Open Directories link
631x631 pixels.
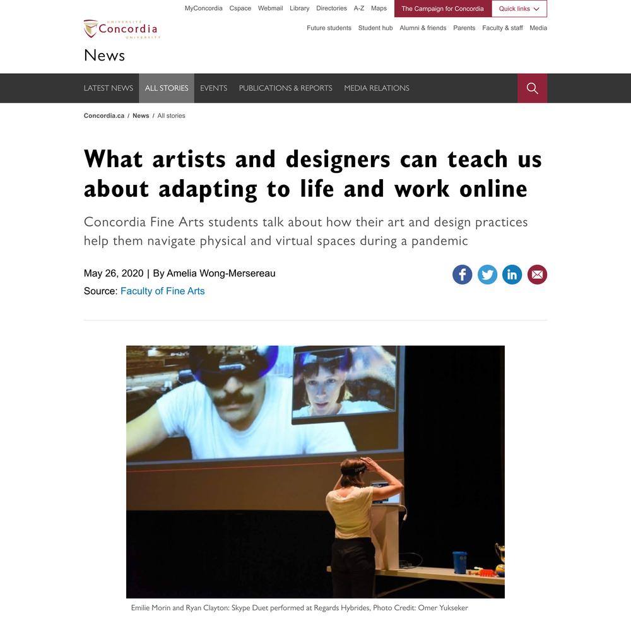331,8
